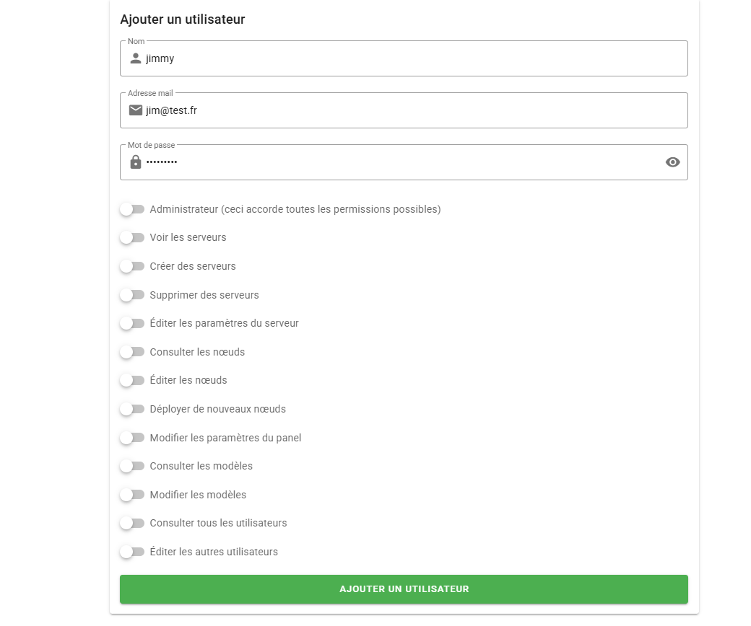Click the envelope icon next to the email

point(135,110)
